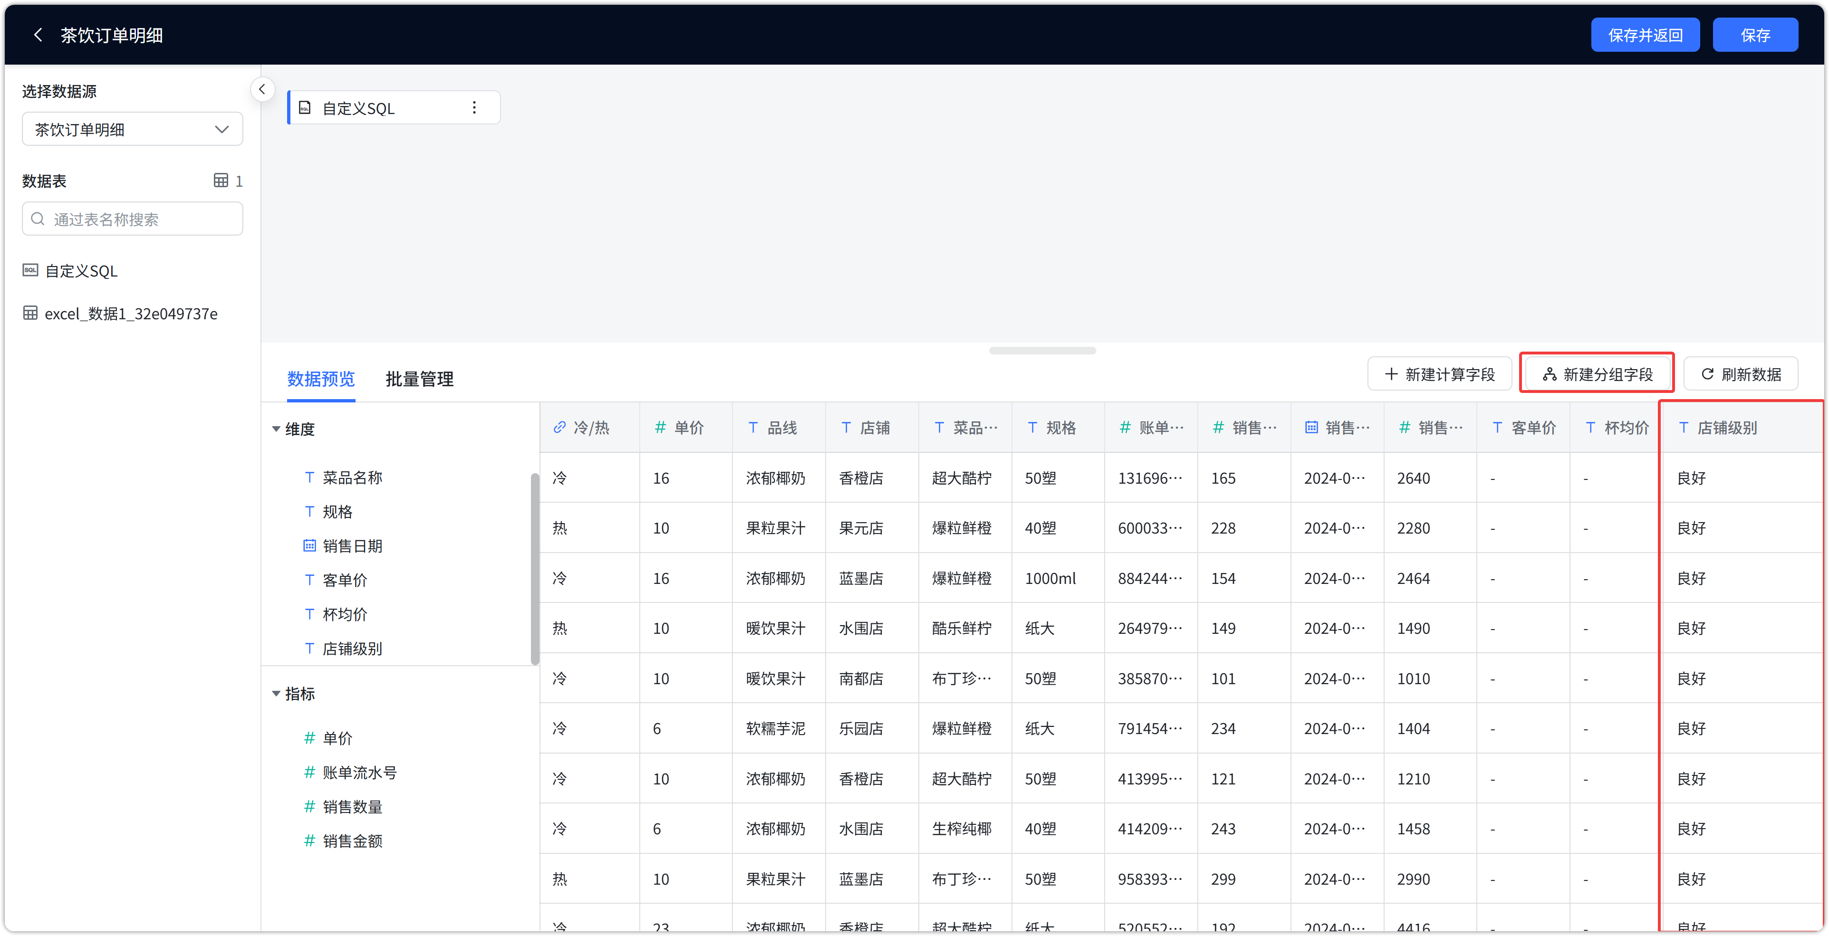Click the link icon in 冷/热 header

click(559, 427)
